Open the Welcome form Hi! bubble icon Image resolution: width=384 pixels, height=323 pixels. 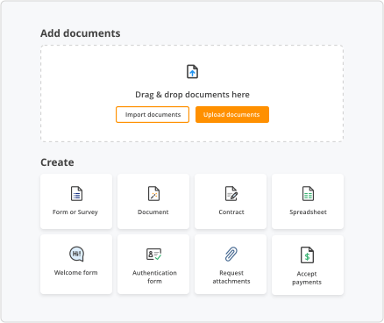coord(76,254)
